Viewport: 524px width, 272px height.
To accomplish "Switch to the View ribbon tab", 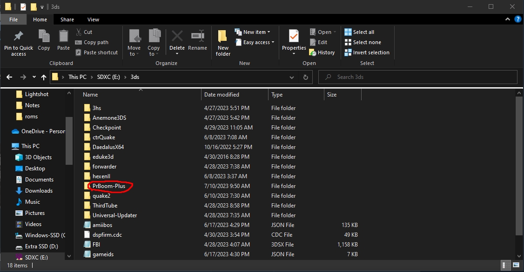I will click(93, 19).
